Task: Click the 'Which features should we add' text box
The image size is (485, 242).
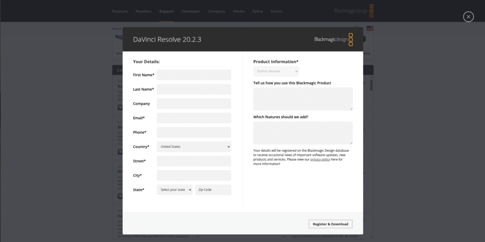Action: coord(303,132)
